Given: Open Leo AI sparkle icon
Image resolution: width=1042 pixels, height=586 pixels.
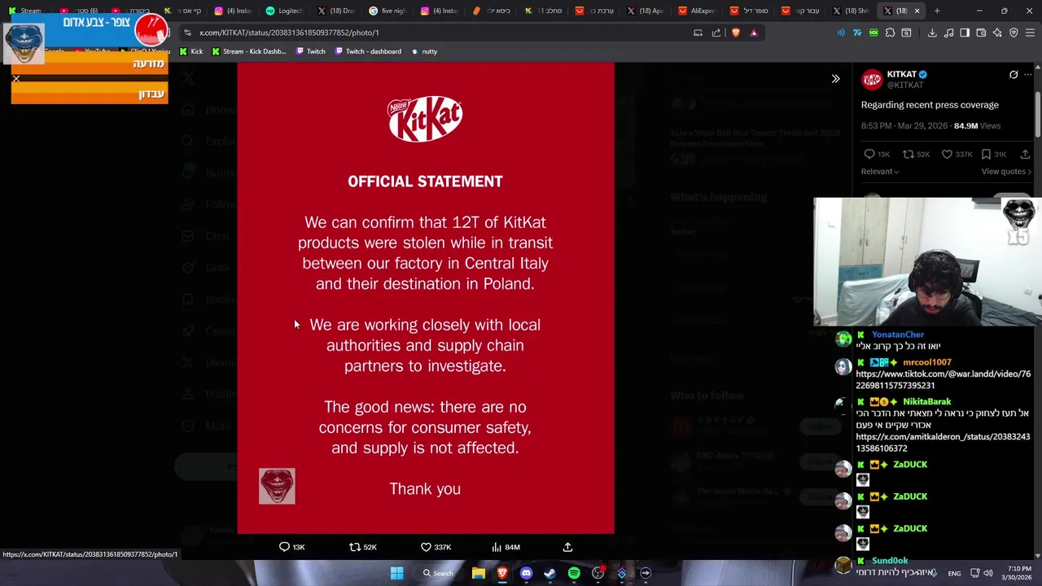Looking at the screenshot, I should point(997,33).
